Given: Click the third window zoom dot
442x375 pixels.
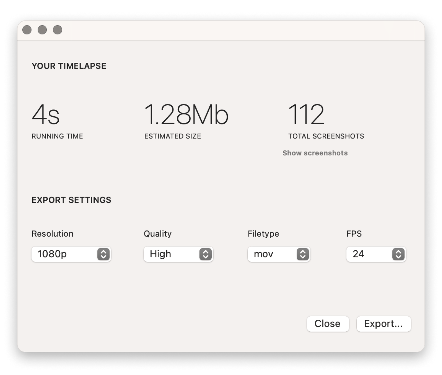Looking at the screenshot, I should (58, 30).
